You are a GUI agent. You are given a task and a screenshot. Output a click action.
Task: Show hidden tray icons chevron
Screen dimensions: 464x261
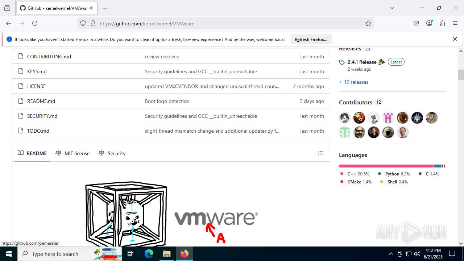point(391,254)
